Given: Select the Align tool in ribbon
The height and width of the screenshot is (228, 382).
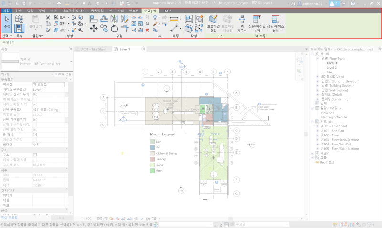Looking at the screenshot, I should 93,19.
